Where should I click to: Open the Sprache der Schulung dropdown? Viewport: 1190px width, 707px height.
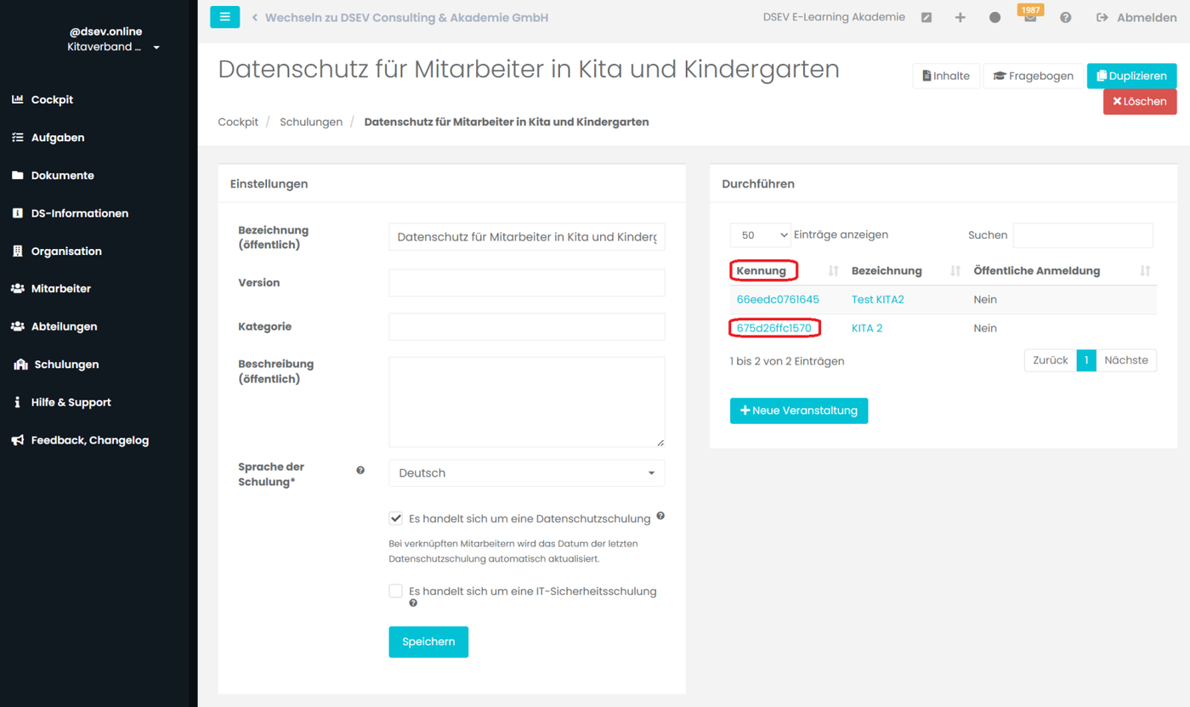coord(527,473)
